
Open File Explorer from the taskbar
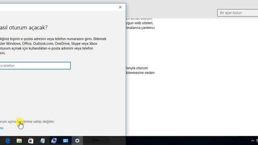(x=19, y=141)
